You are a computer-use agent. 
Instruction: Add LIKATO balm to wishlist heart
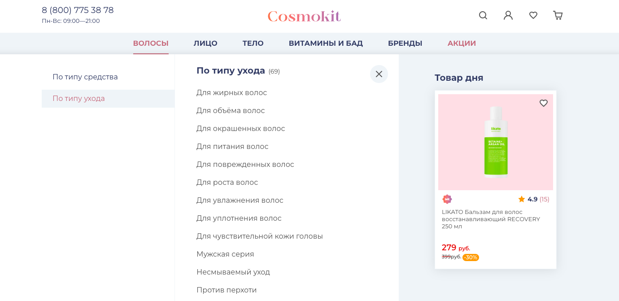tap(544, 103)
